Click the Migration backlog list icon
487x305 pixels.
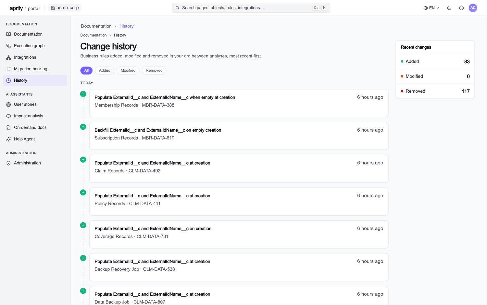(8, 69)
